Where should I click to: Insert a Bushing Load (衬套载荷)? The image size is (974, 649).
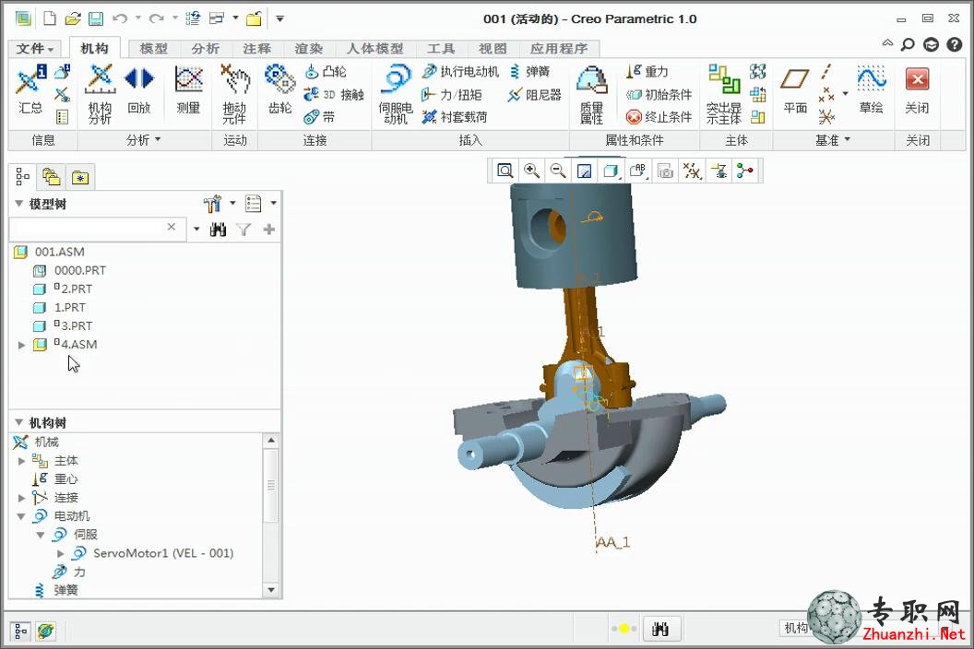454,117
